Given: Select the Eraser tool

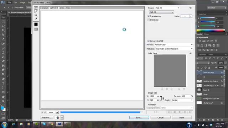Looking at the screenshot, I should point(3,61).
